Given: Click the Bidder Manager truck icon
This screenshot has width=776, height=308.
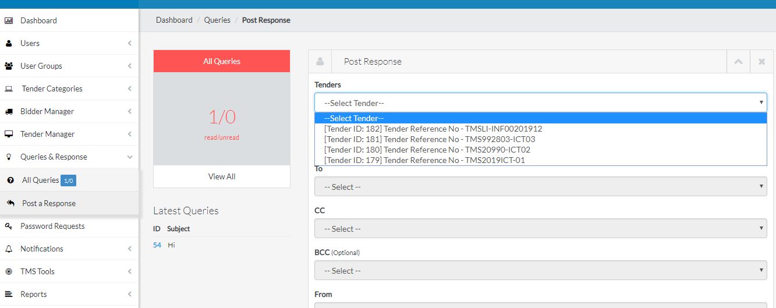Looking at the screenshot, I should [x=9, y=111].
